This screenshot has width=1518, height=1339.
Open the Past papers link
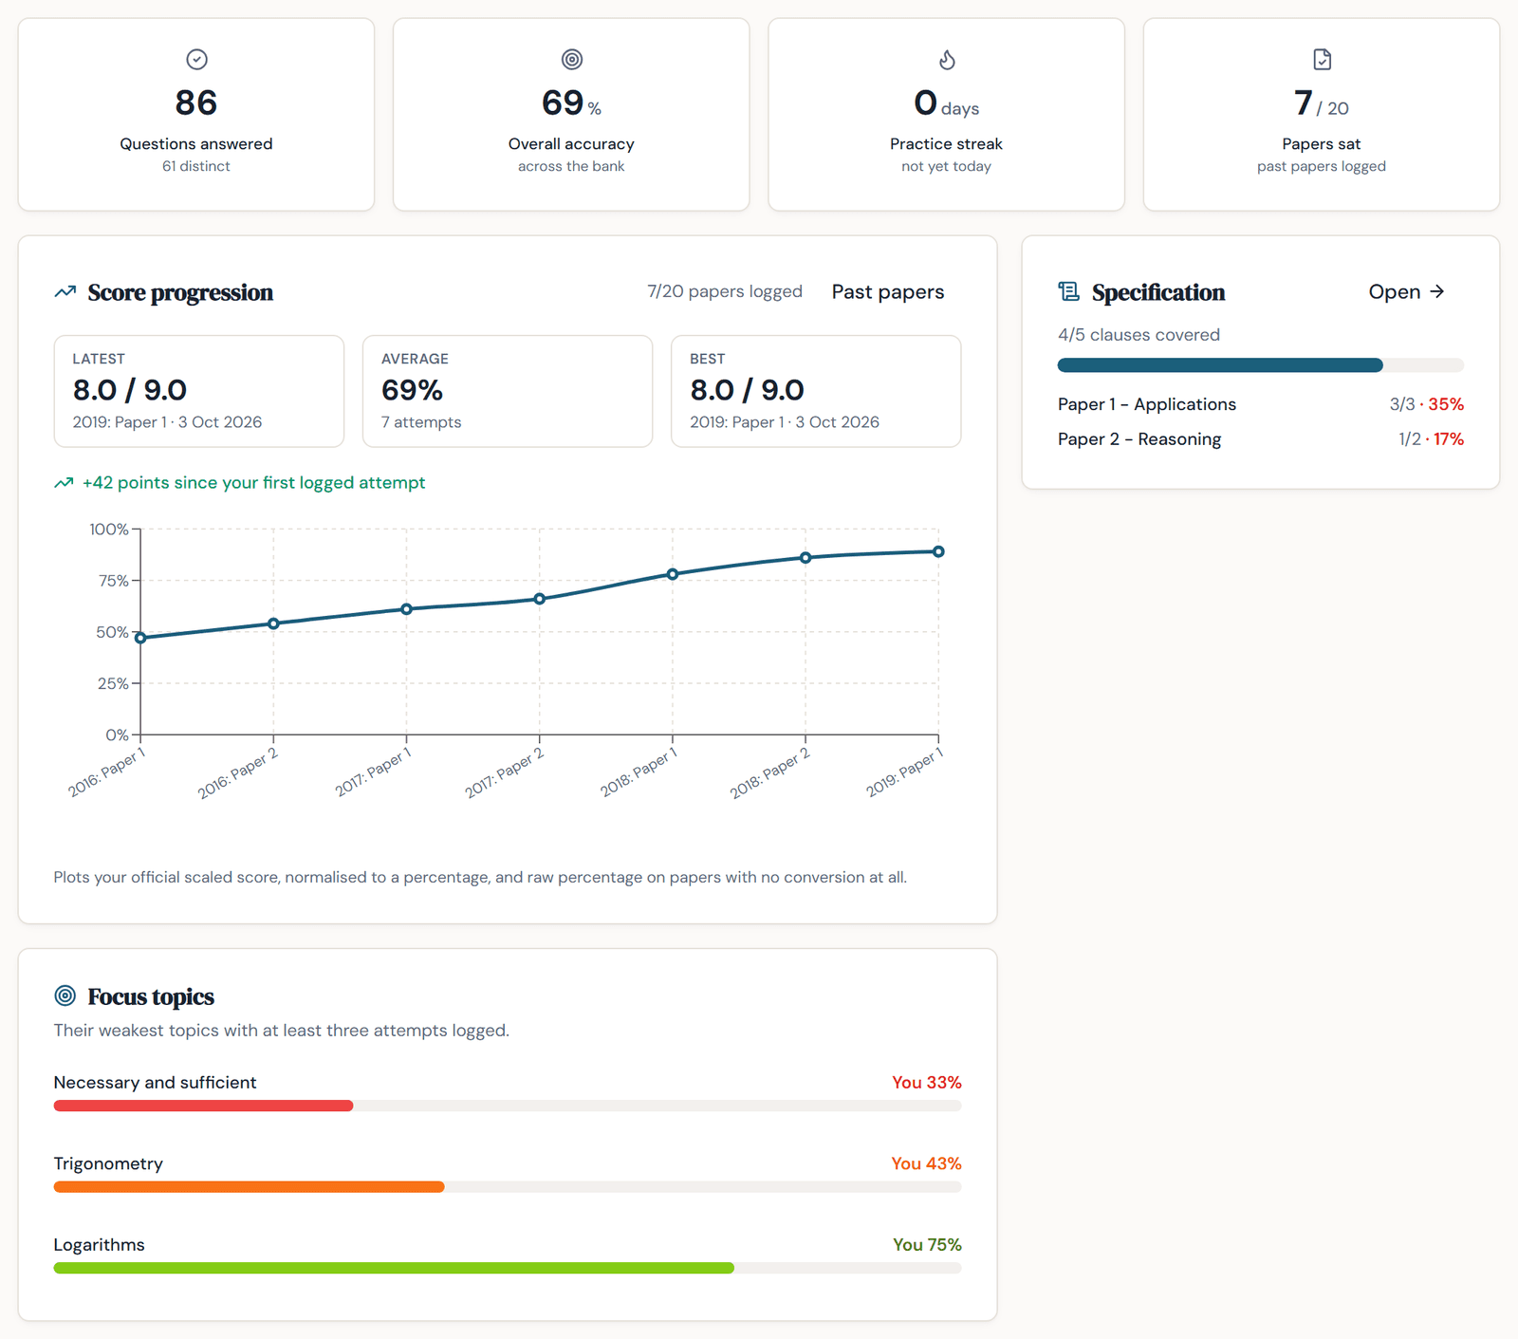point(888,292)
